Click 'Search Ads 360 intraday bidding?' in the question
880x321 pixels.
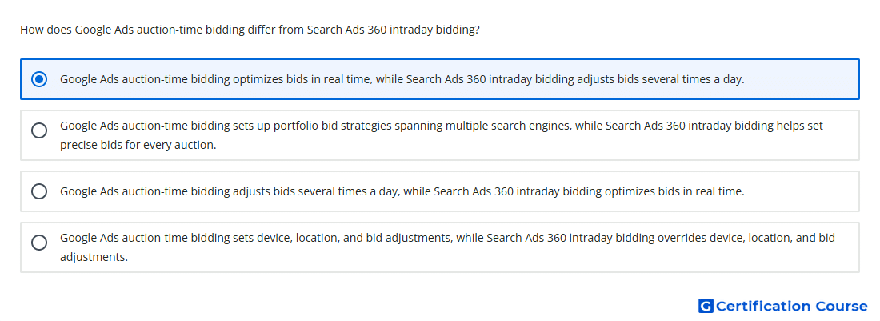click(x=394, y=30)
